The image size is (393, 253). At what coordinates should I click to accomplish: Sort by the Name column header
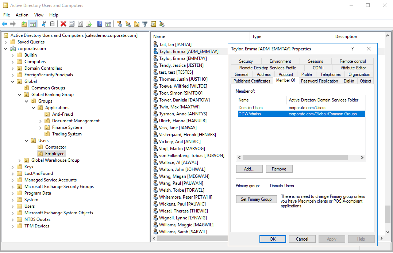coord(200,37)
